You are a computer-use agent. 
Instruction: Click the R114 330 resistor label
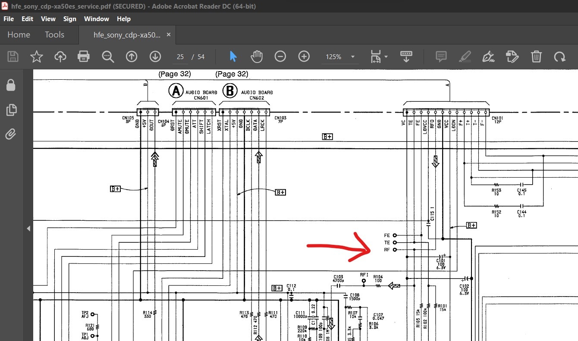click(148, 315)
